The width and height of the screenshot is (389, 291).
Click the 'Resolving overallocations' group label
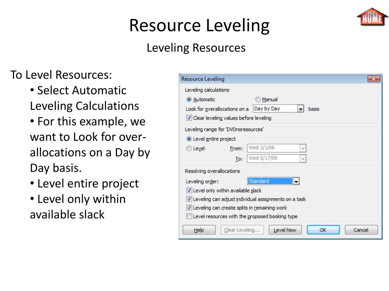(212, 171)
